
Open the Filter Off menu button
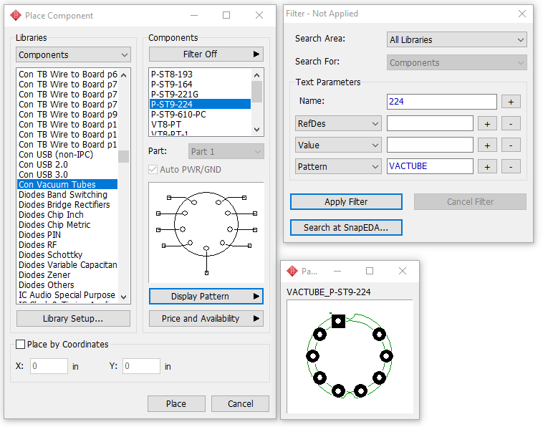pos(206,54)
